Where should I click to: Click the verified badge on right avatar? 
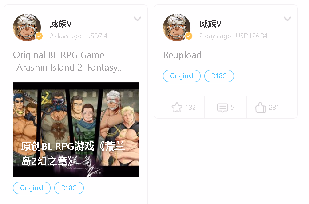189,36
